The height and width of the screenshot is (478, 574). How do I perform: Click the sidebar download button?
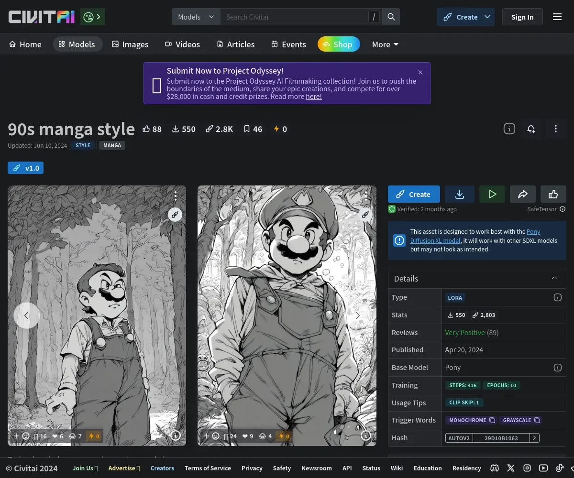pos(460,194)
